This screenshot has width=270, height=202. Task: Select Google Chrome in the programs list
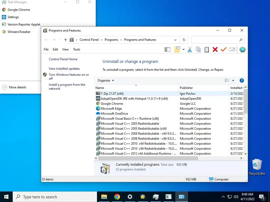112,104
